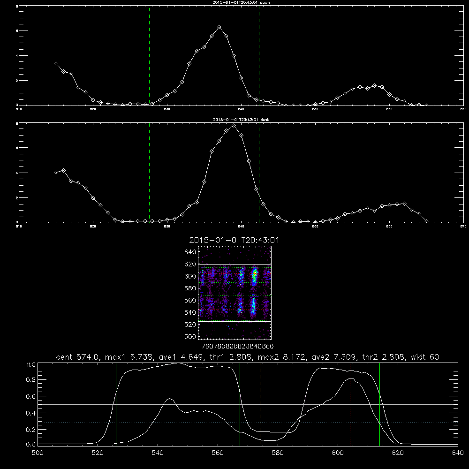Click the green vertical line near 589
This screenshot has width=469, height=469.
(306, 404)
